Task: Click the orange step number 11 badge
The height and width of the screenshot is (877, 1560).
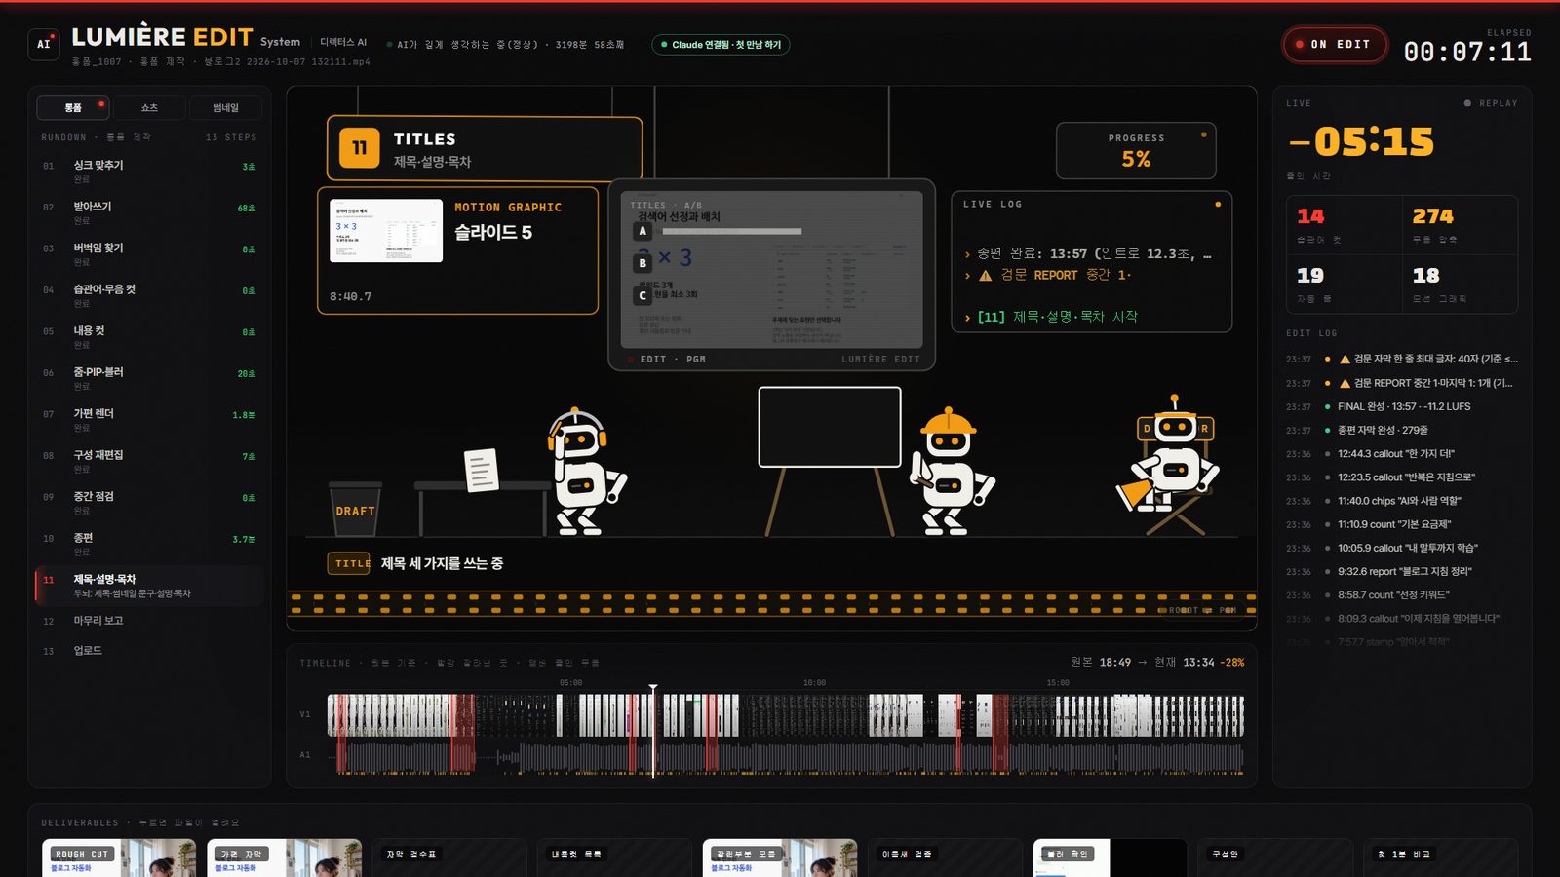Action: [x=359, y=148]
